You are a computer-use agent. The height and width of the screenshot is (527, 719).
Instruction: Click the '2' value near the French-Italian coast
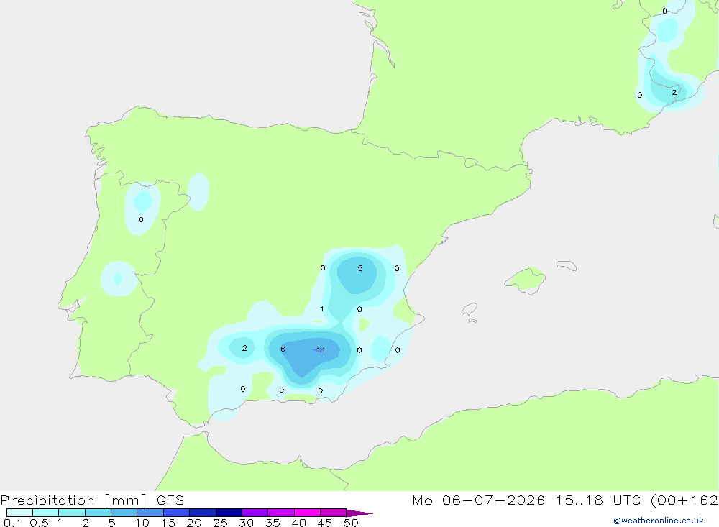click(x=674, y=92)
